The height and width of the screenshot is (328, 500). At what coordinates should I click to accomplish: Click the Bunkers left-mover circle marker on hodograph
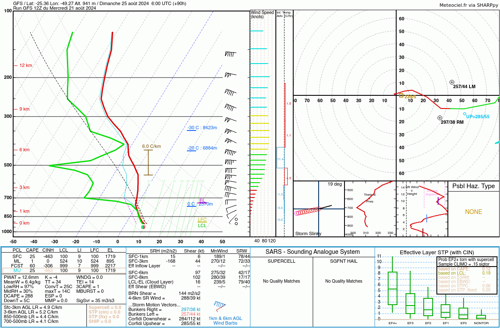452,82
